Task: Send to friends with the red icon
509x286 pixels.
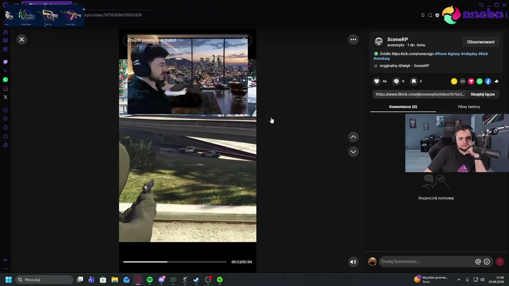Action: coord(471,81)
